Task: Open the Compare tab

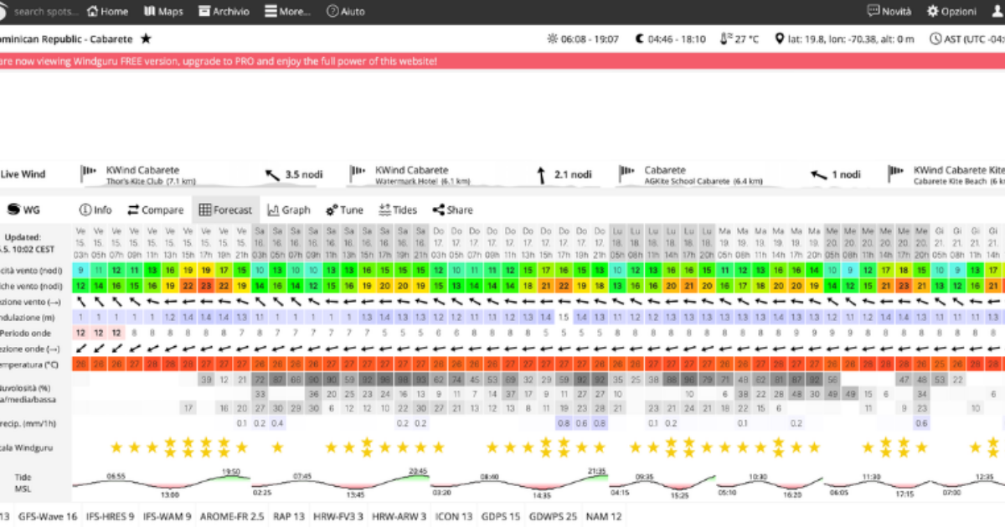Action: click(x=156, y=210)
